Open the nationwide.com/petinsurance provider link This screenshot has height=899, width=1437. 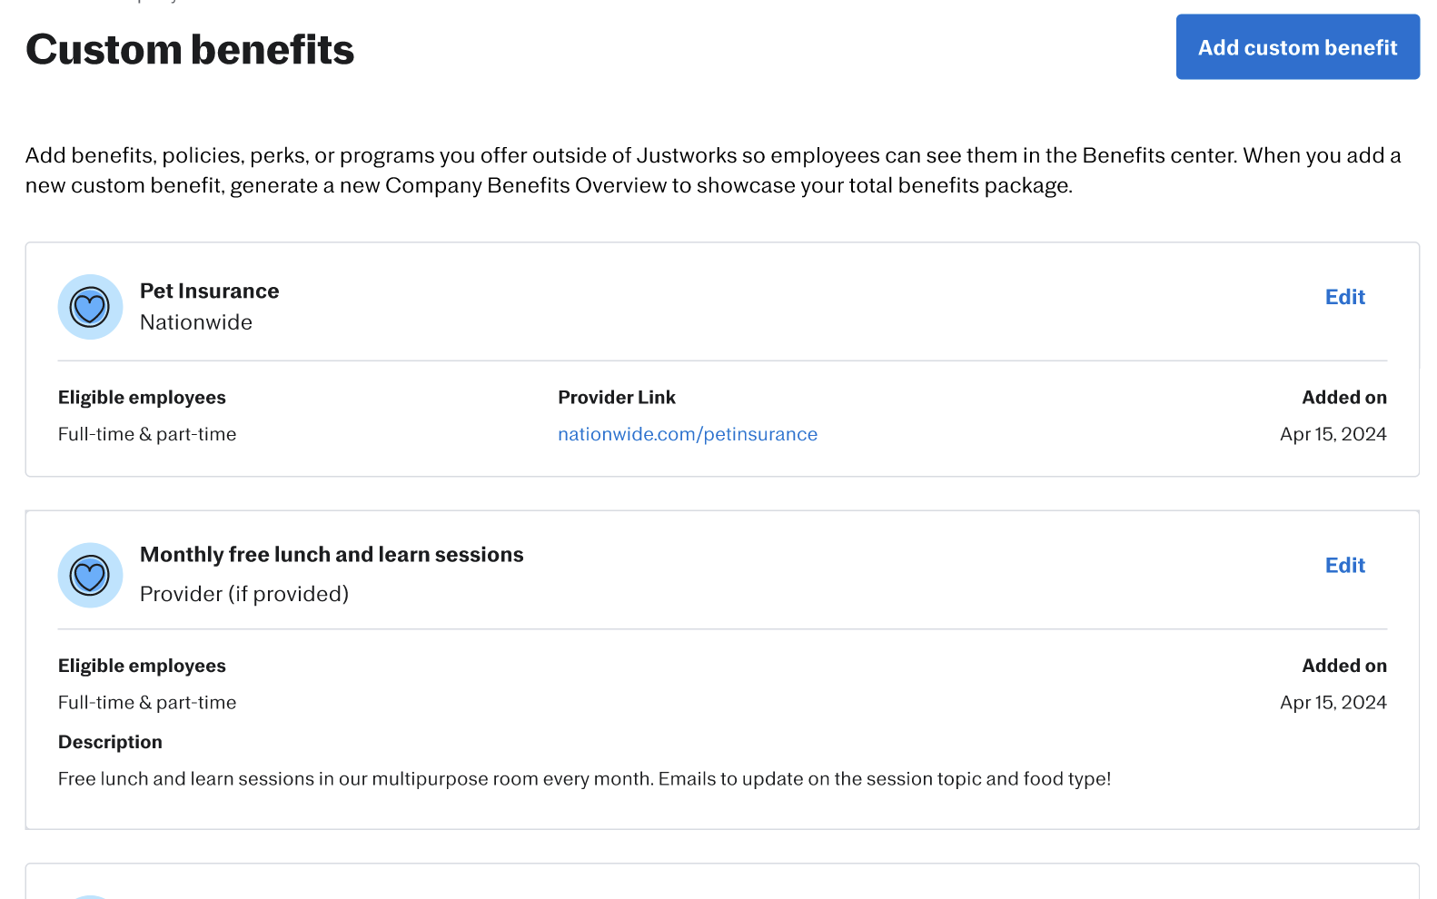coord(687,434)
